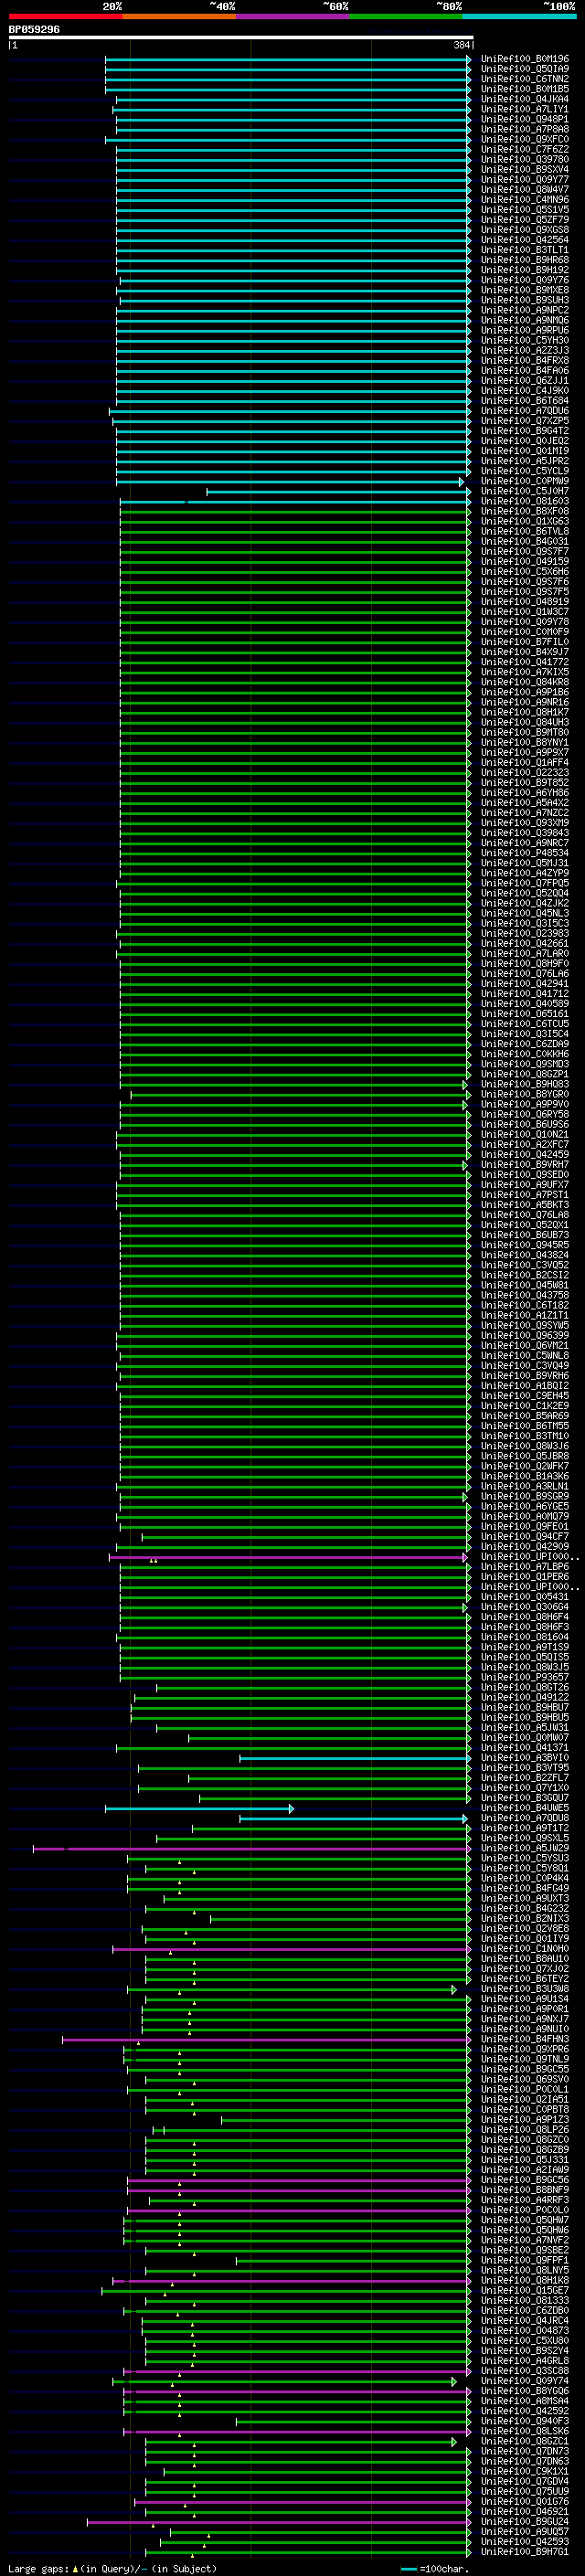This screenshot has width=585, height=2576.
Task: Click hit label UniRef100_C5J0H7
Action: pyautogui.click(x=525, y=491)
